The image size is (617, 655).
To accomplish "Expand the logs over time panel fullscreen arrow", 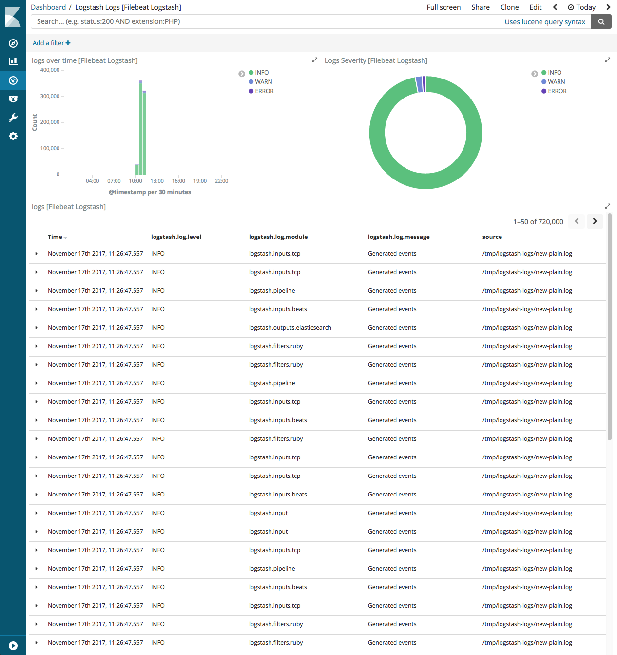I will [314, 60].
